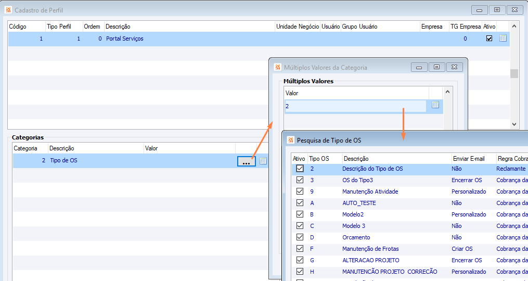Toggle Ativo checkbox for AUTO_TESTE
This screenshot has width=528, height=281.
click(300, 203)
